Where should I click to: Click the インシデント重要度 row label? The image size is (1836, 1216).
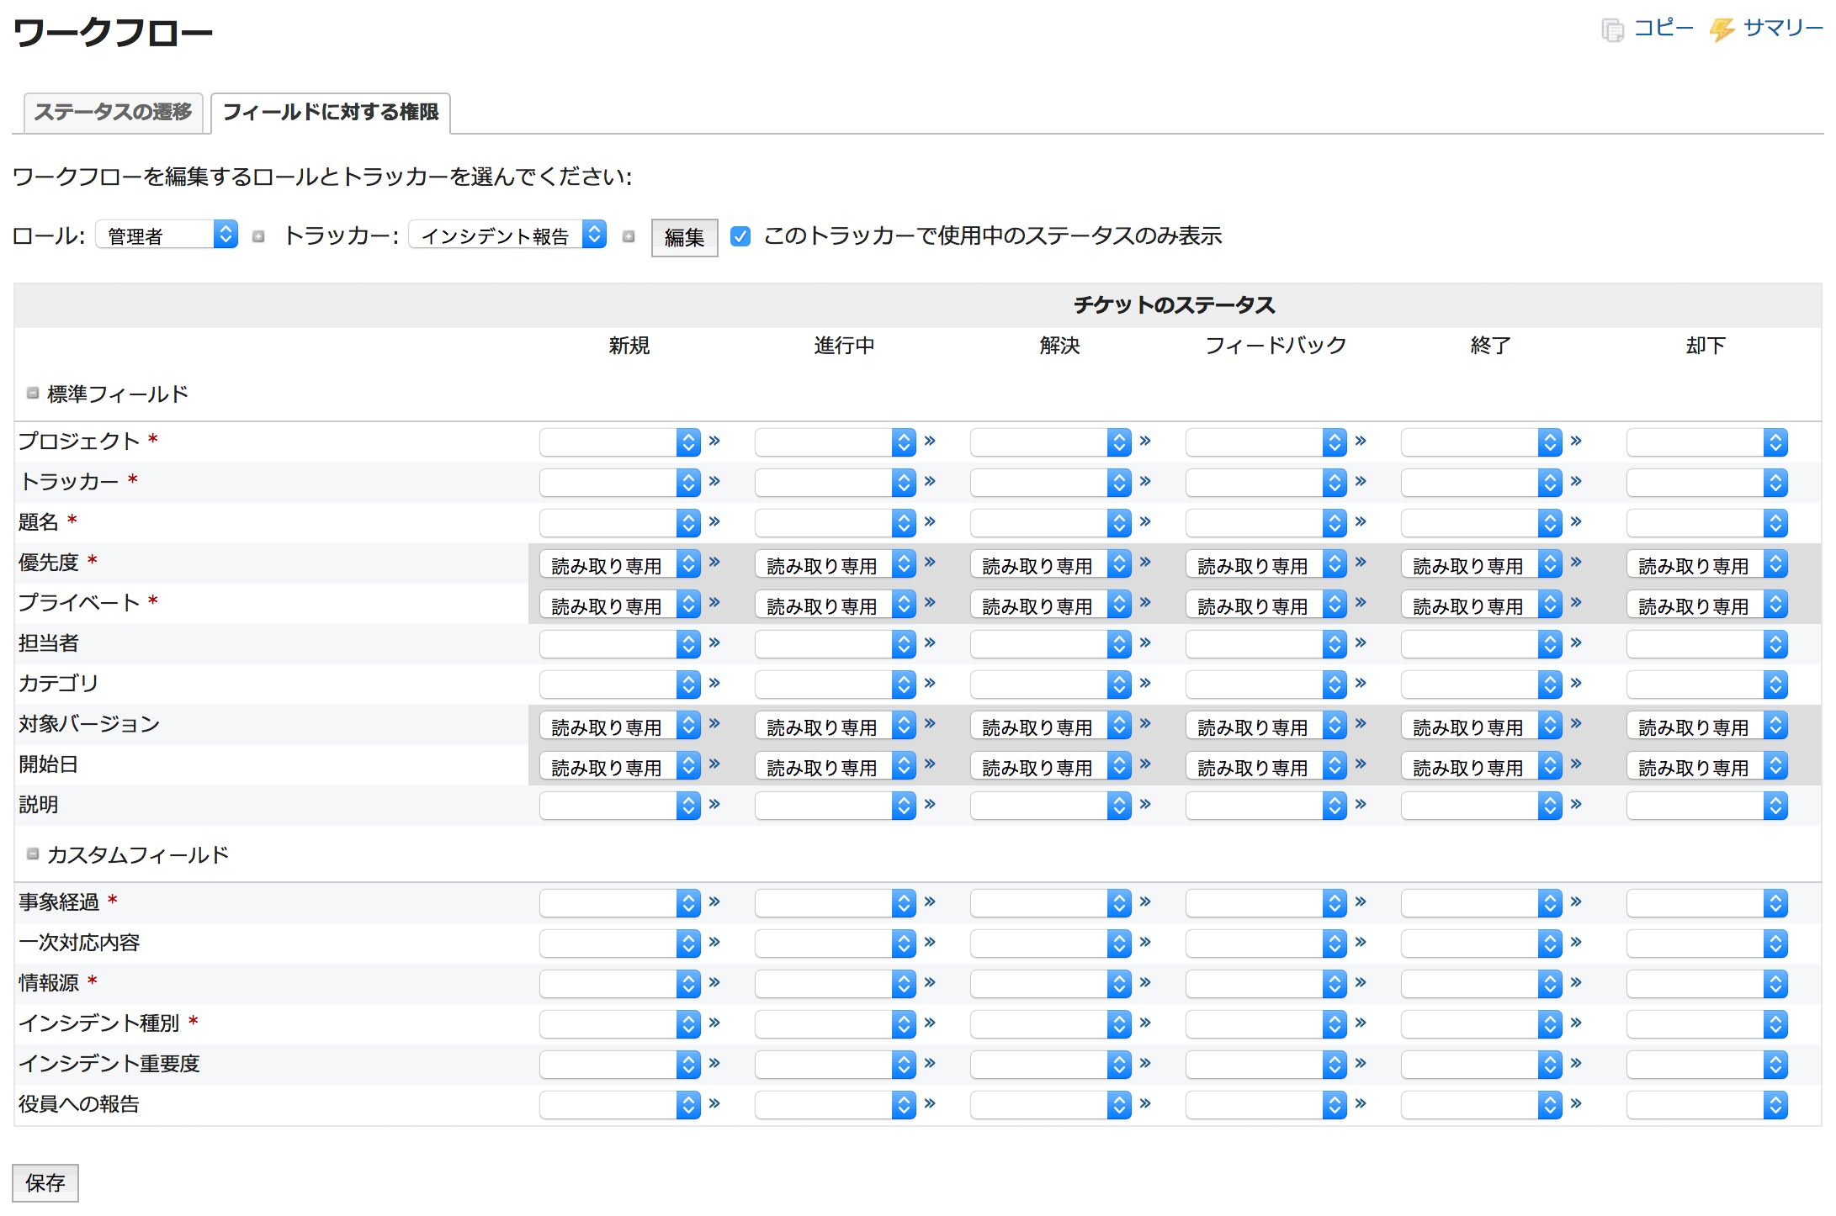109,1064
